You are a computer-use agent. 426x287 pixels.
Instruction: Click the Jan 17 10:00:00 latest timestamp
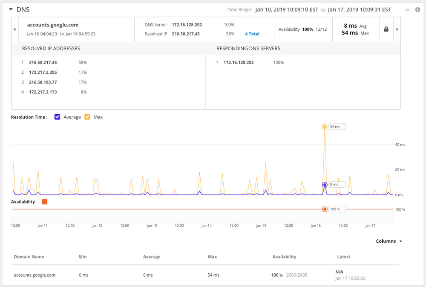click(350, 278)
